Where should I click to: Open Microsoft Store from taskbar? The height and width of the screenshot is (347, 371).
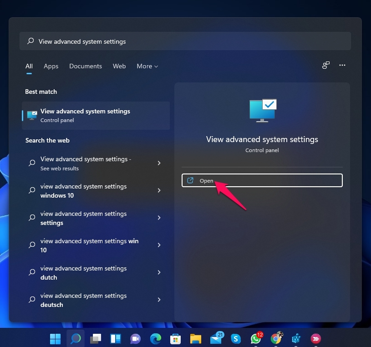(175, 339)
